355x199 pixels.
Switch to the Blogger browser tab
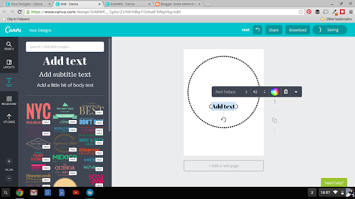[178, 4]
